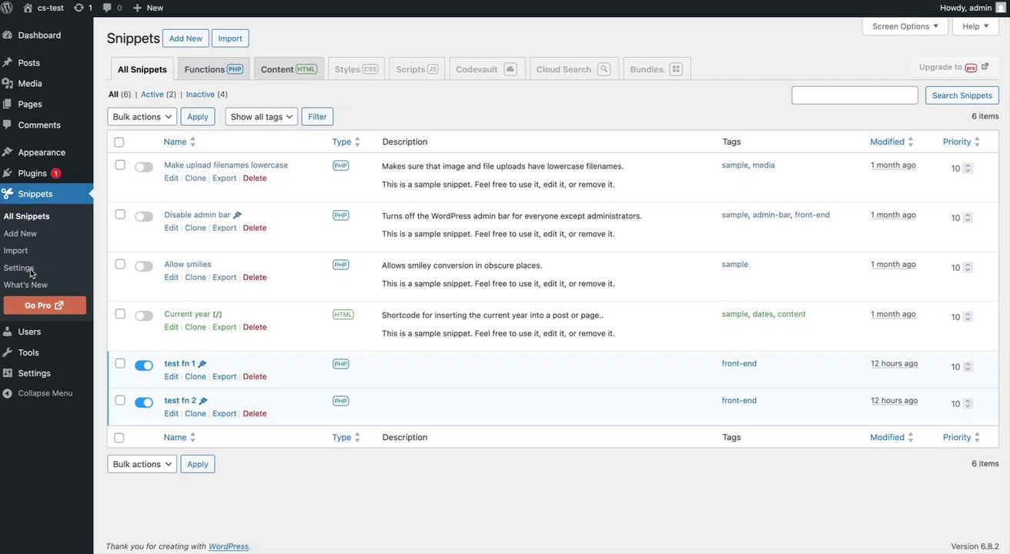1010x554 pixels.
Task: Activate the Make upload filenames lowercase snippet switch
Action: [x=144, y=167]
